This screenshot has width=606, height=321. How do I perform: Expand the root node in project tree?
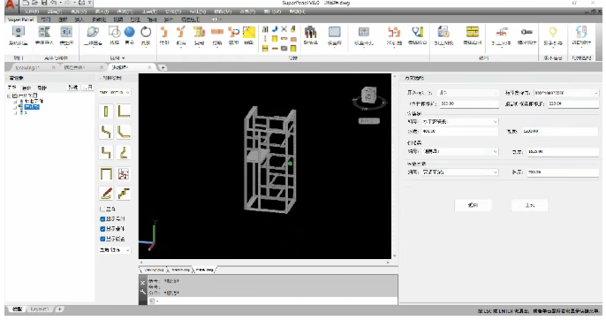pos(9,96)
